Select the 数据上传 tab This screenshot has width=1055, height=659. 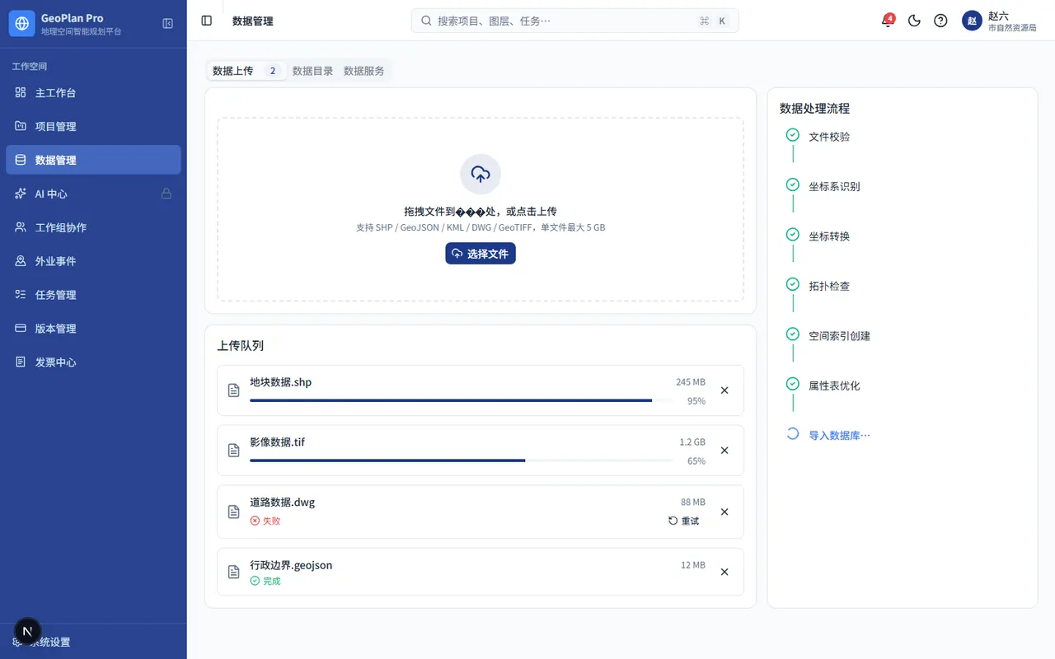tap(246, 71)
